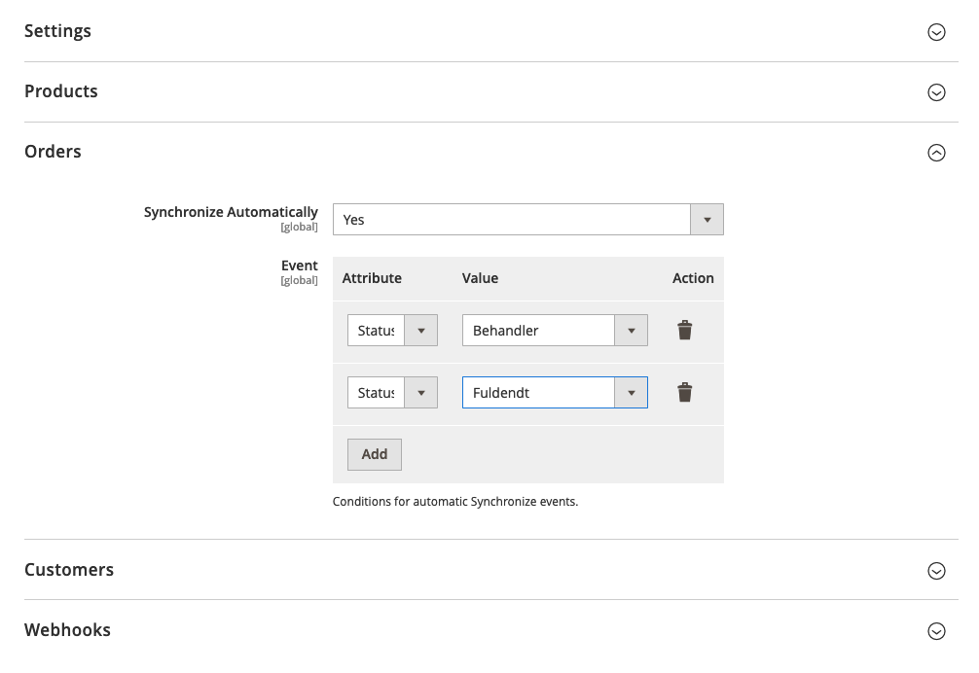Click the Event field label

[x=299, y=266]
